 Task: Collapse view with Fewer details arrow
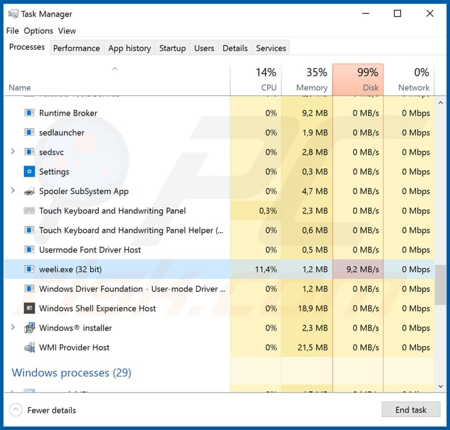coord(16,410)
